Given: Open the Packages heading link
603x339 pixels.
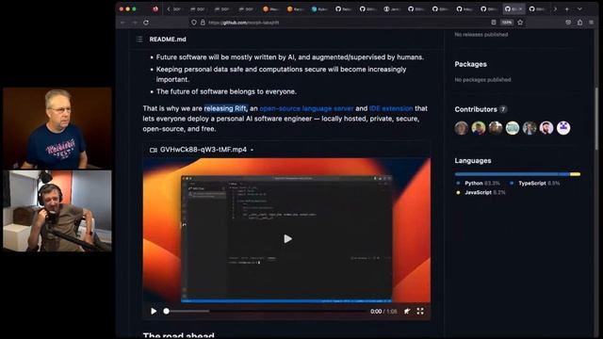Looking at the screenshot, I should pyautogui.click(x=470, y=64).
